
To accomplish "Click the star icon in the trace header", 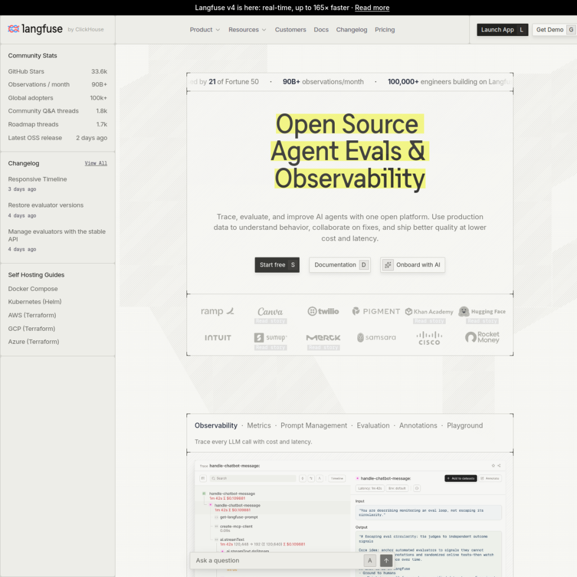I will pos(493,466).
